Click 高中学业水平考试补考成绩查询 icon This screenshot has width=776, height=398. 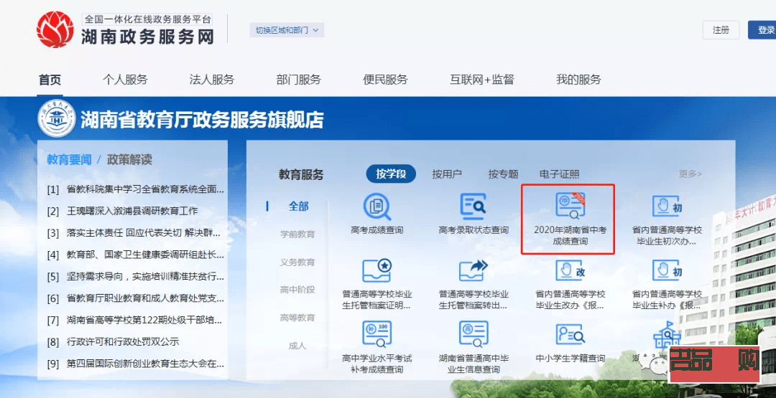click(x=377, y=335)
